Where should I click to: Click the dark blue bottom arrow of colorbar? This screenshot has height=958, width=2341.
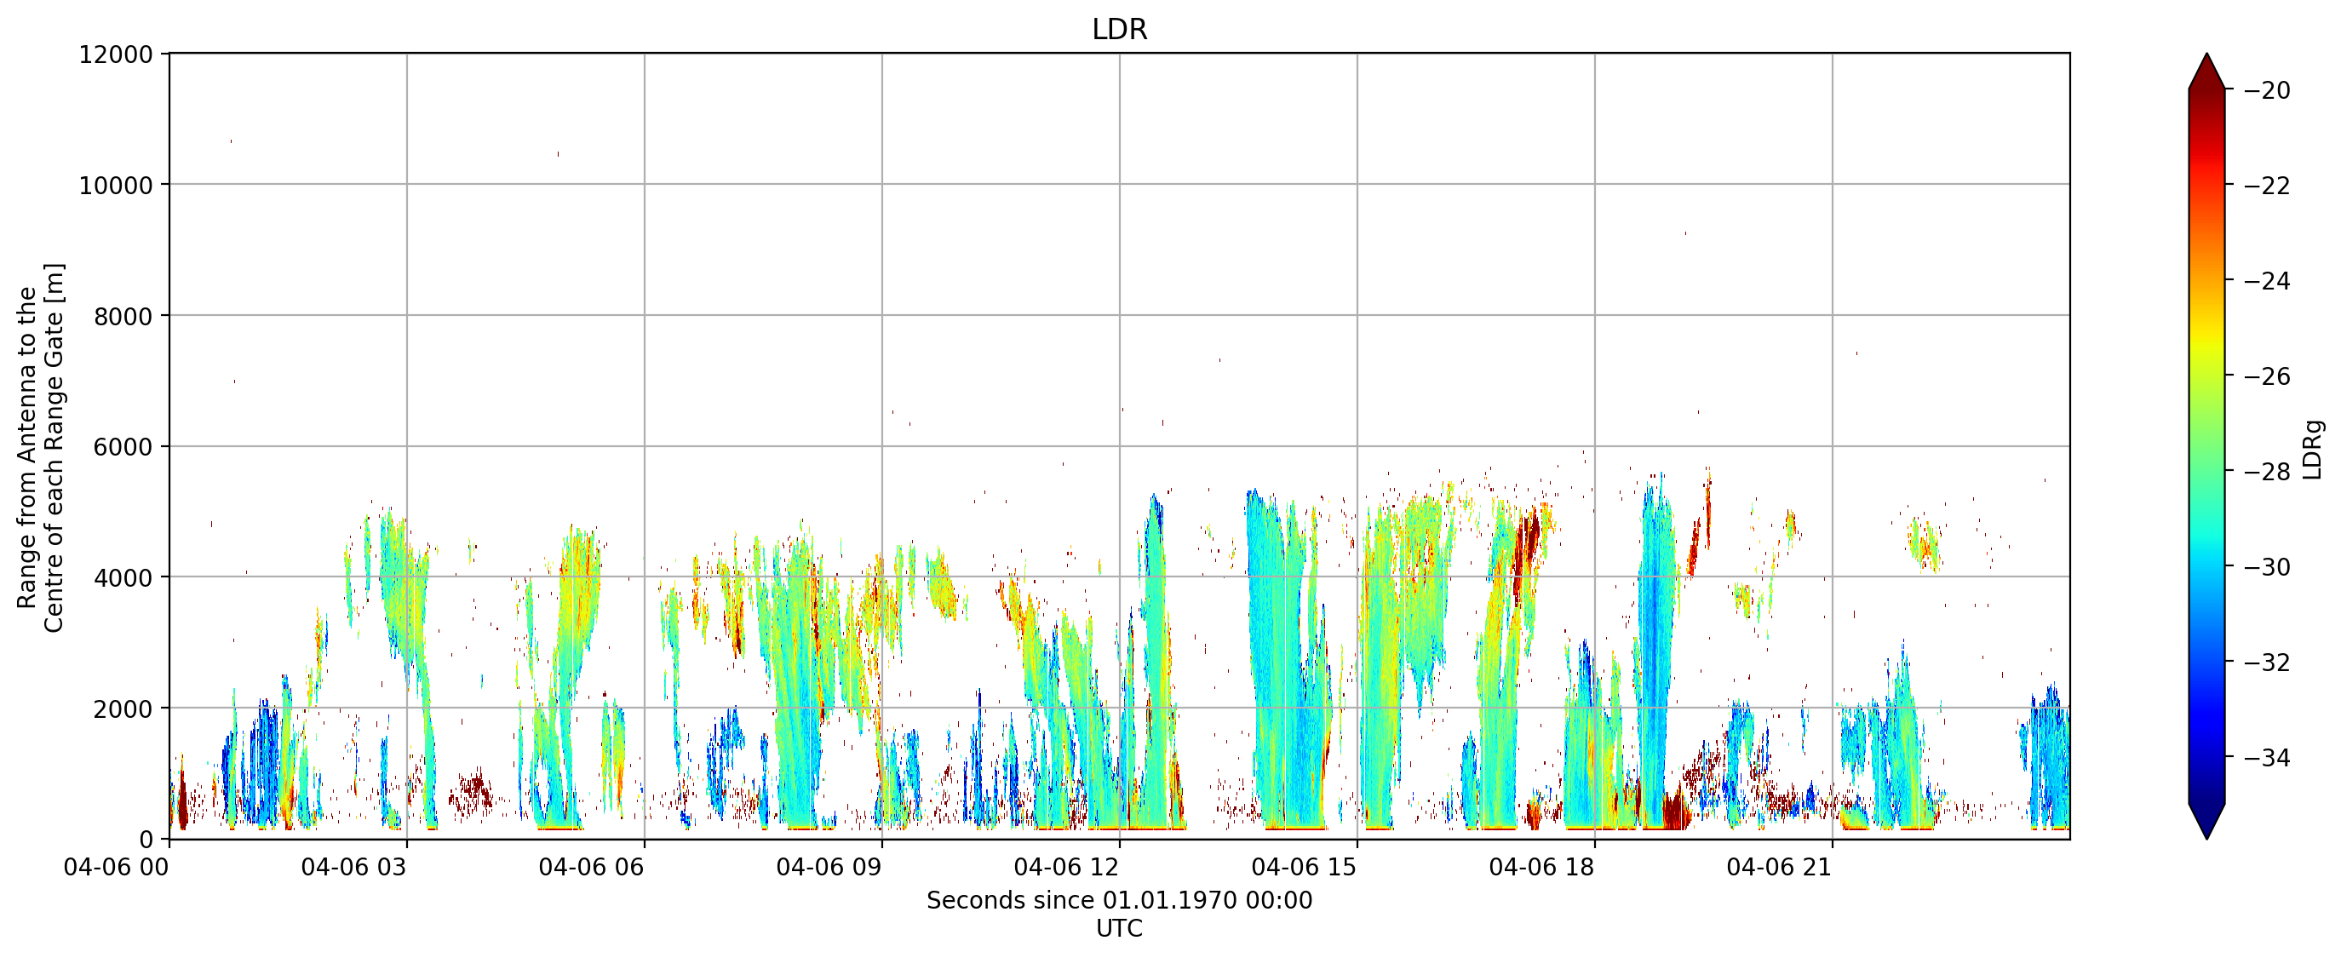tap(2206, 820)
